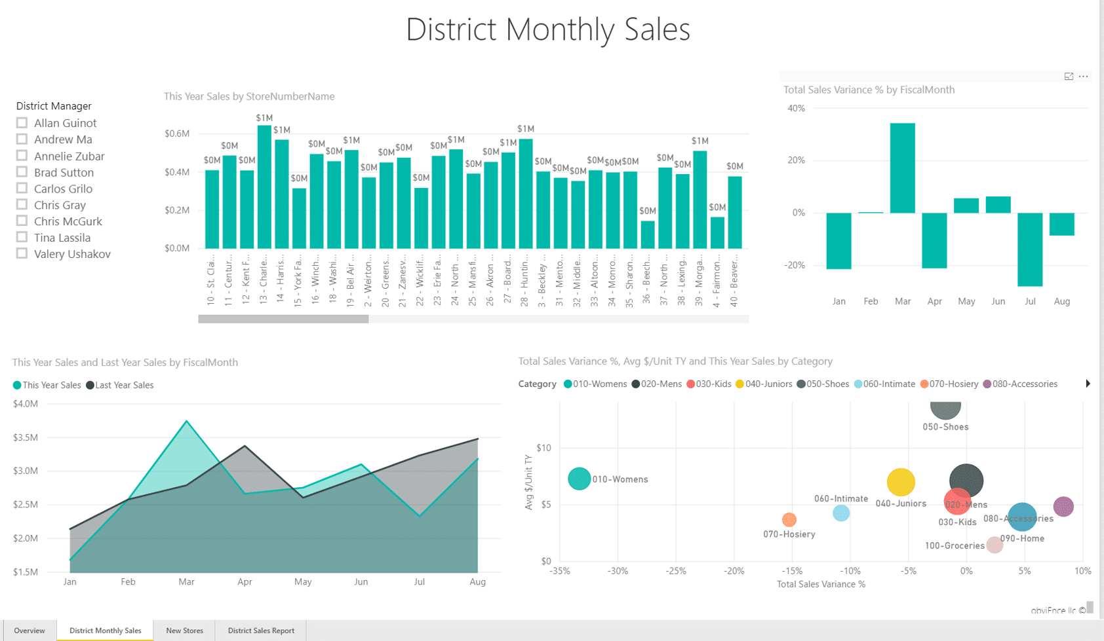Check the Allan Guinot district manager checkbox
Screen dimensions: 1104x641
coord(22,122)
